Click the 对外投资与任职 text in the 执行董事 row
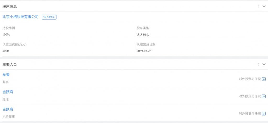 pos(250,114)
